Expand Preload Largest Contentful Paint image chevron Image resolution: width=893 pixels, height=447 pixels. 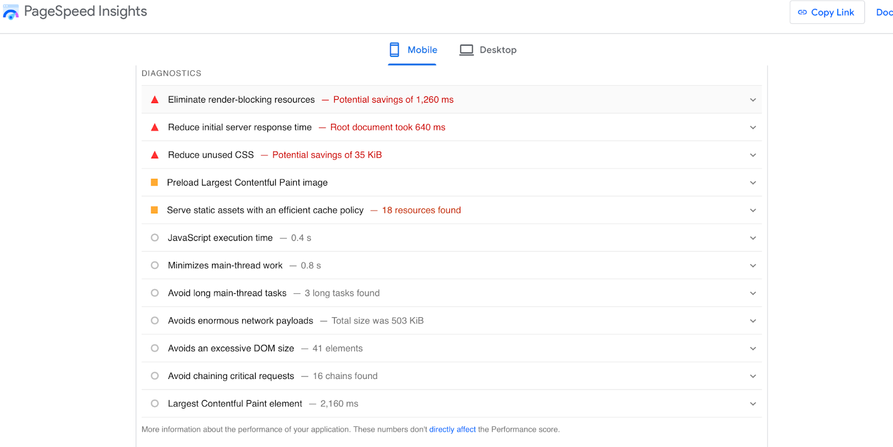[x=753, y=183]
